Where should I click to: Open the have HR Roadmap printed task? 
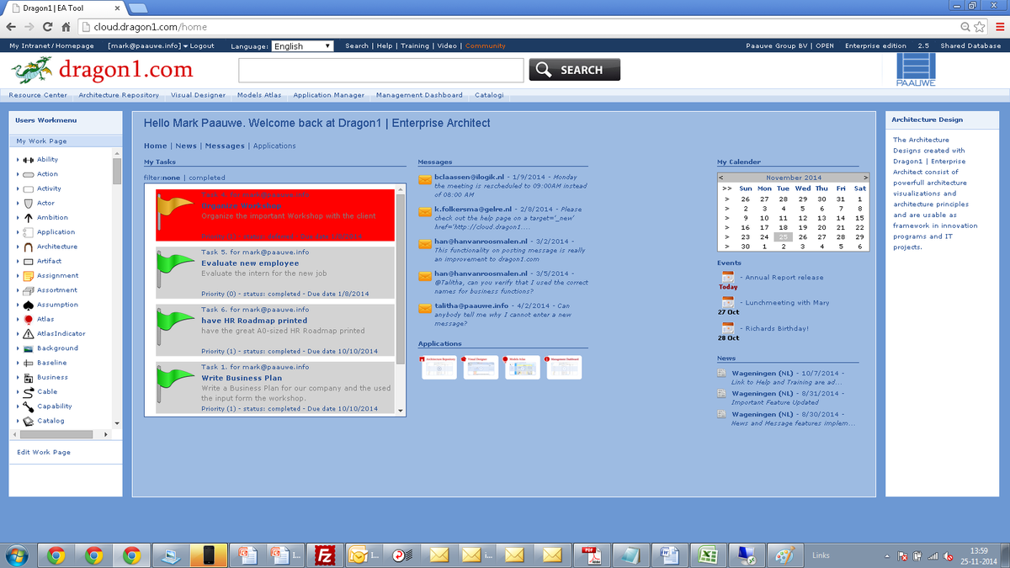click(253, 321)
